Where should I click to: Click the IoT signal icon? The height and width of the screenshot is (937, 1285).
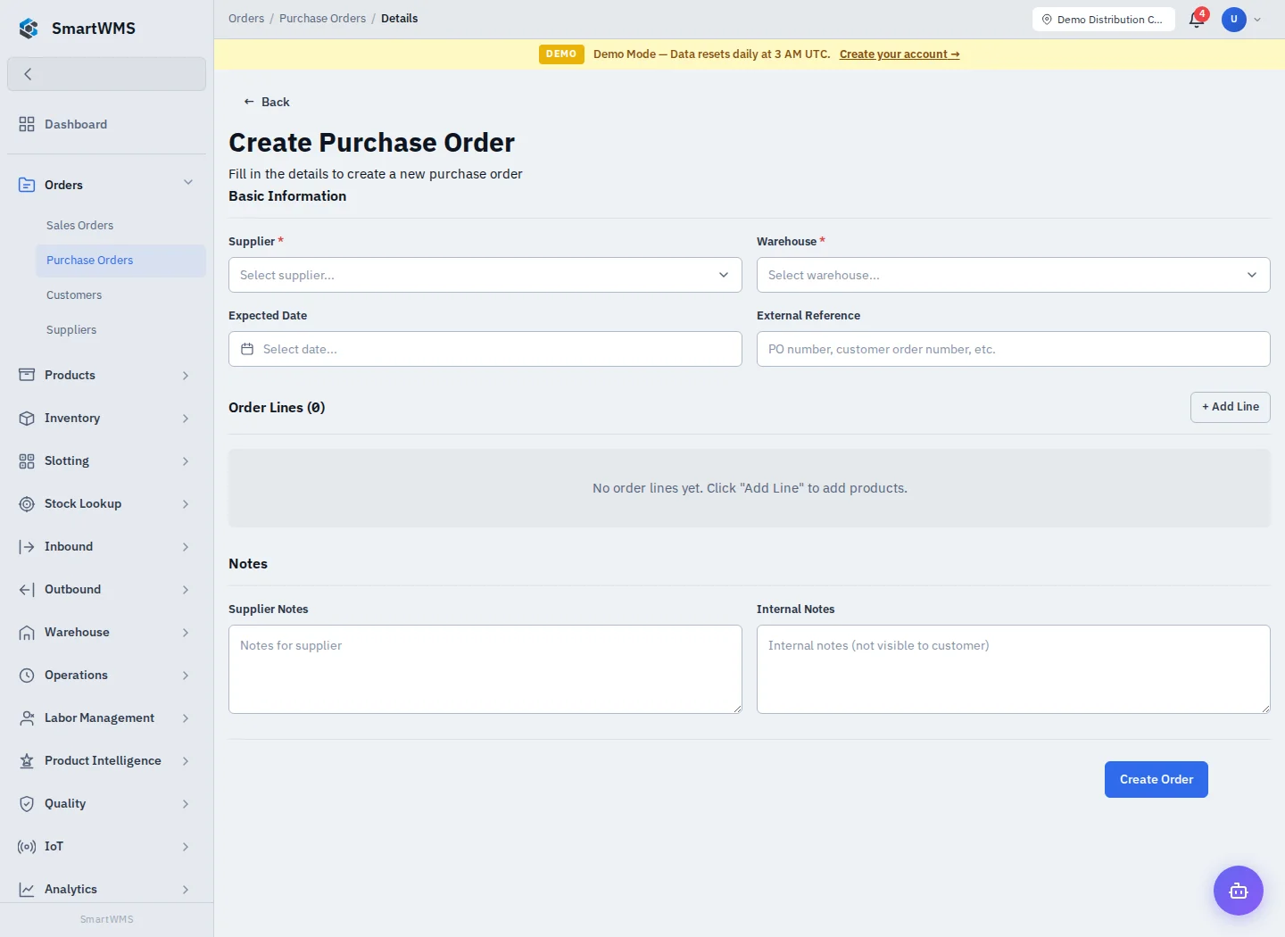pyautogui.click(x=27, y=846)
